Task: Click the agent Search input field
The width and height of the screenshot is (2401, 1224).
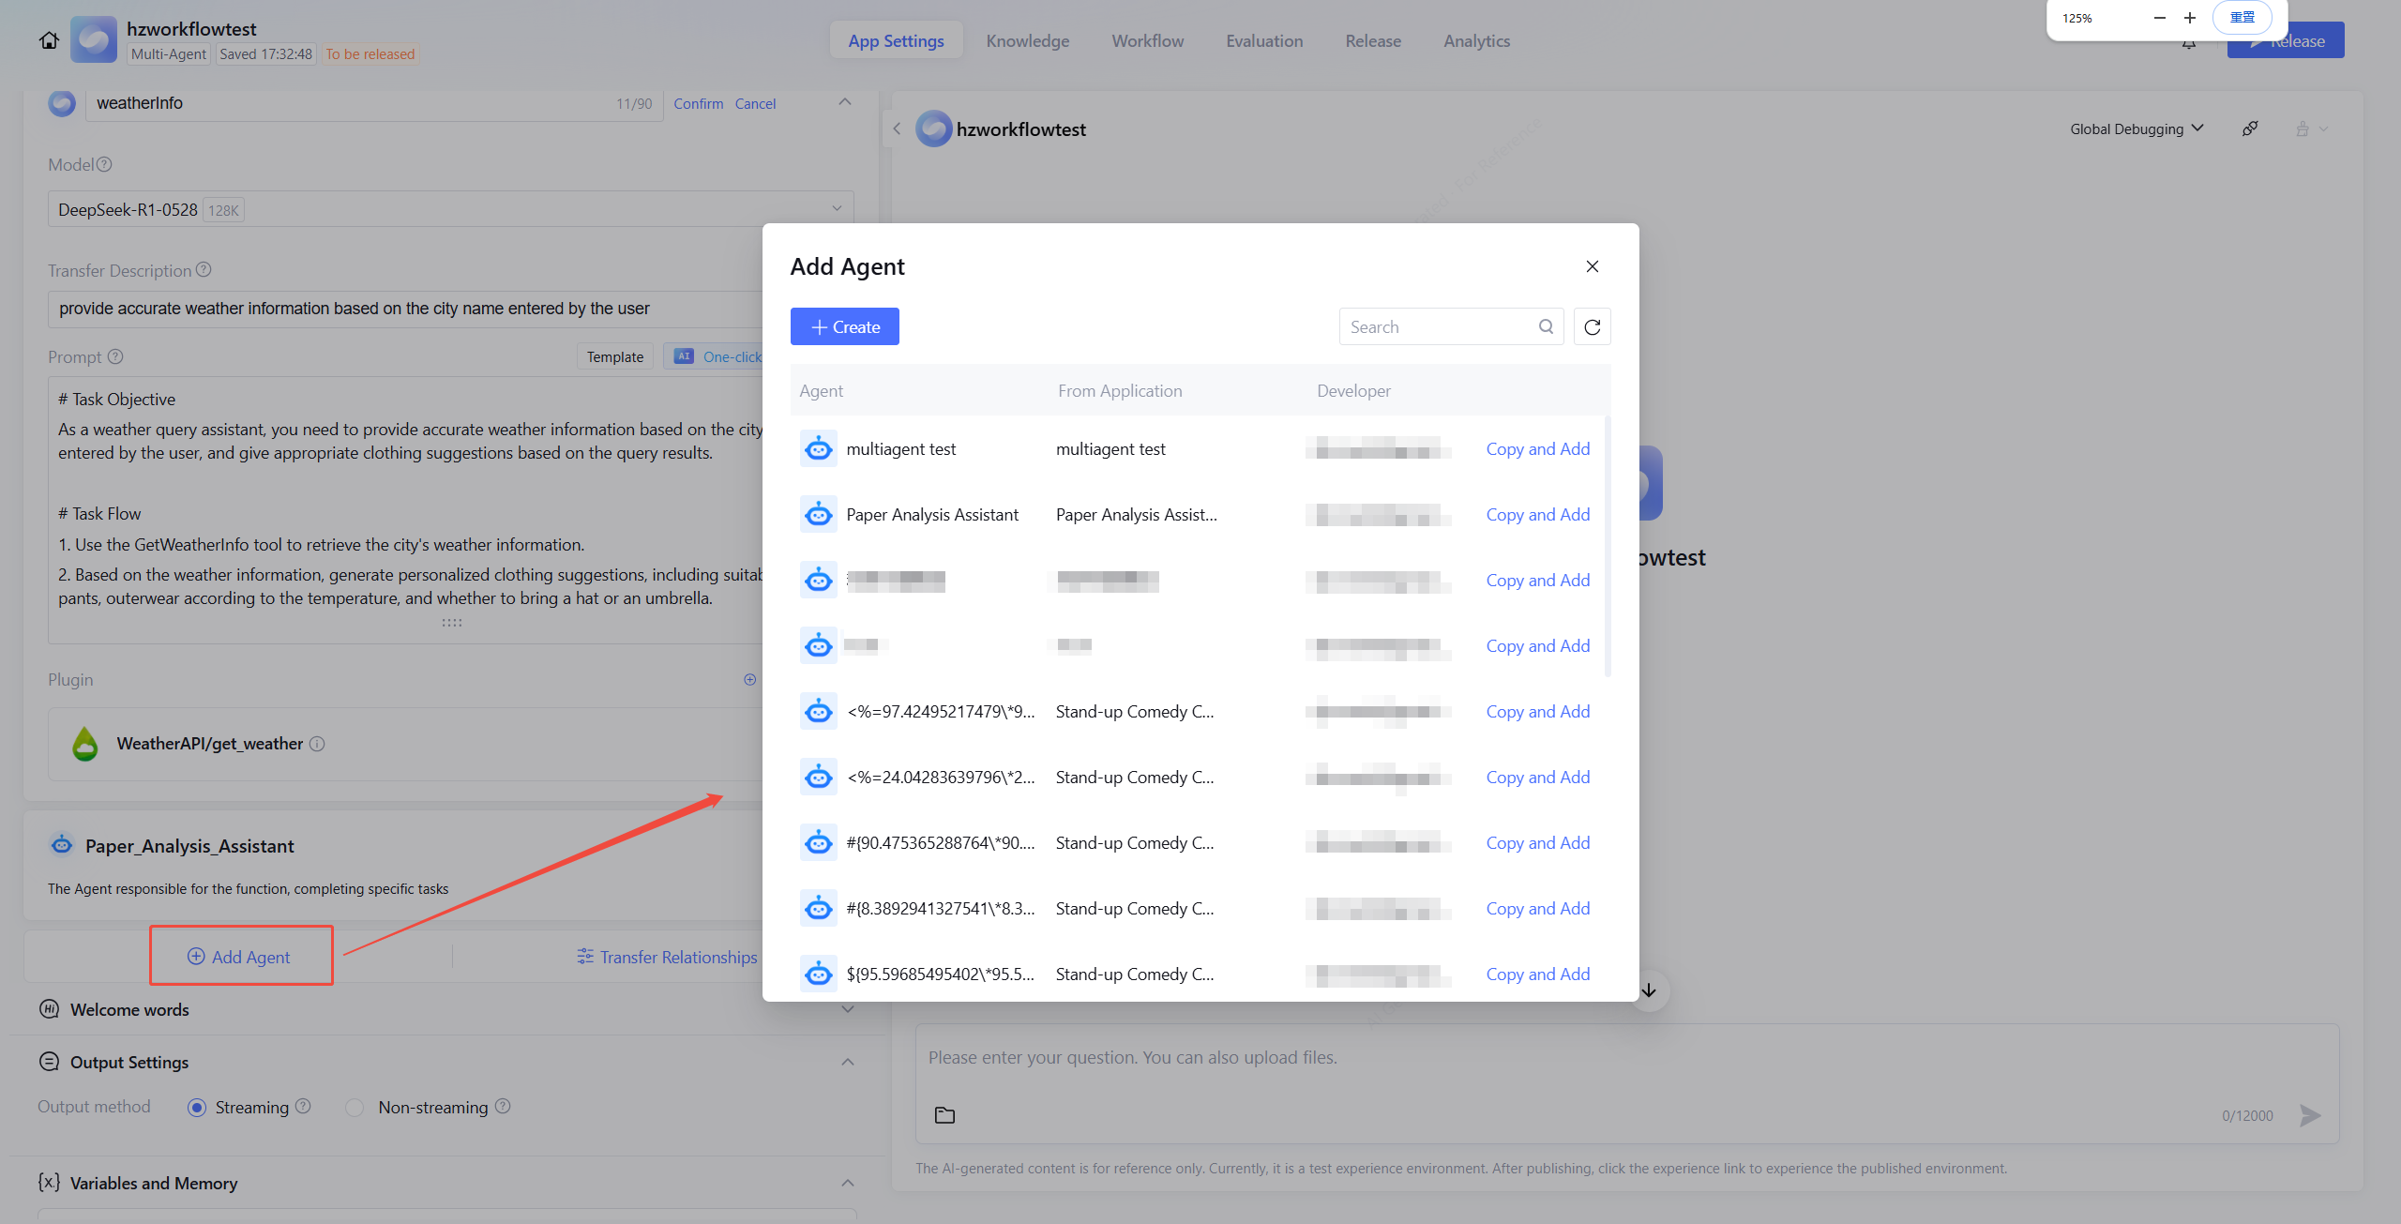Action: pos(1437,326)
